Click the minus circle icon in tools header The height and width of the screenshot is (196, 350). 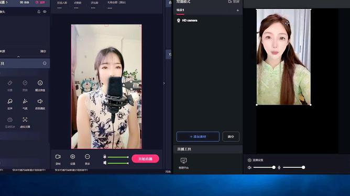pyautogui.click(x=45, y=63)
